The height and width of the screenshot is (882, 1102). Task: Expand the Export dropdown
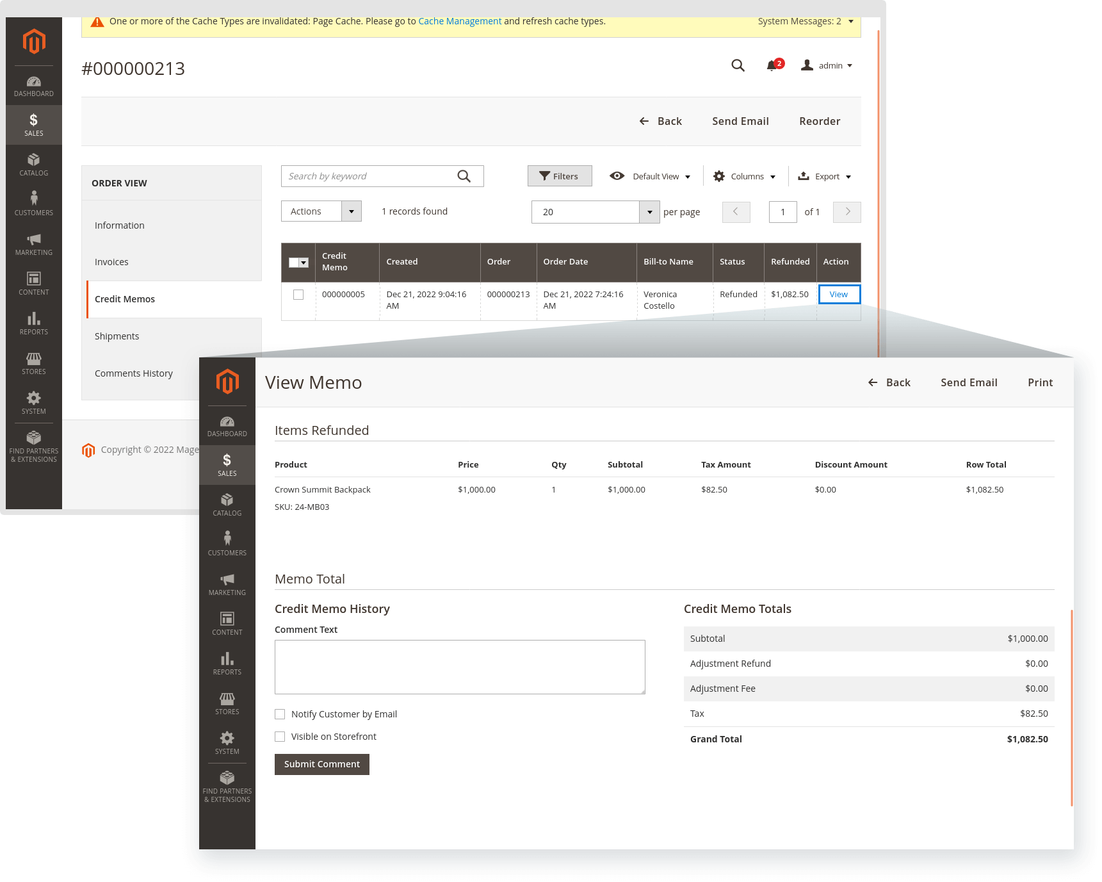point(825,176)
